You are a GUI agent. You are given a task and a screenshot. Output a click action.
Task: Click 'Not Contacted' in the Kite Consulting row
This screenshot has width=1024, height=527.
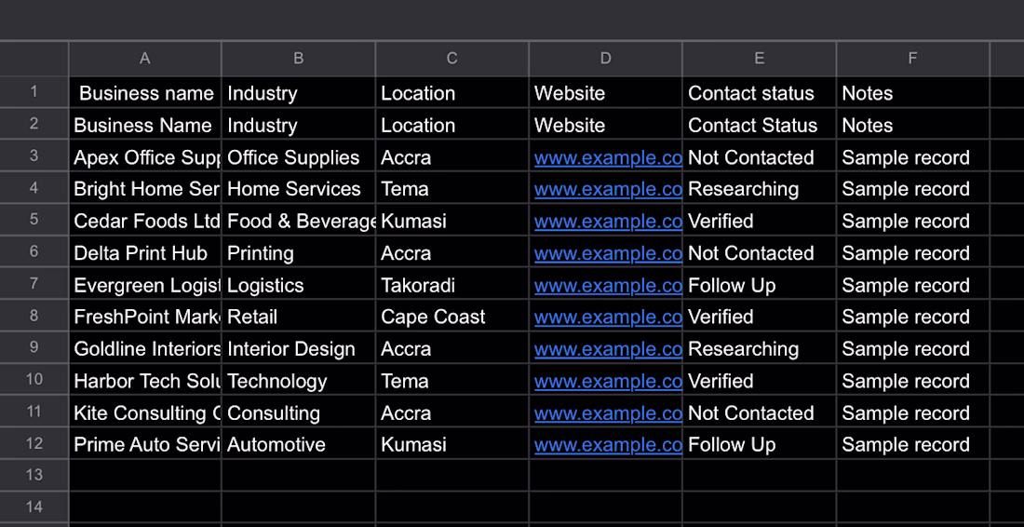pyautogui.click(x=759, y=412)
